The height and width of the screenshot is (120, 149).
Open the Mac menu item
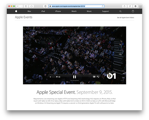(29, 11)
